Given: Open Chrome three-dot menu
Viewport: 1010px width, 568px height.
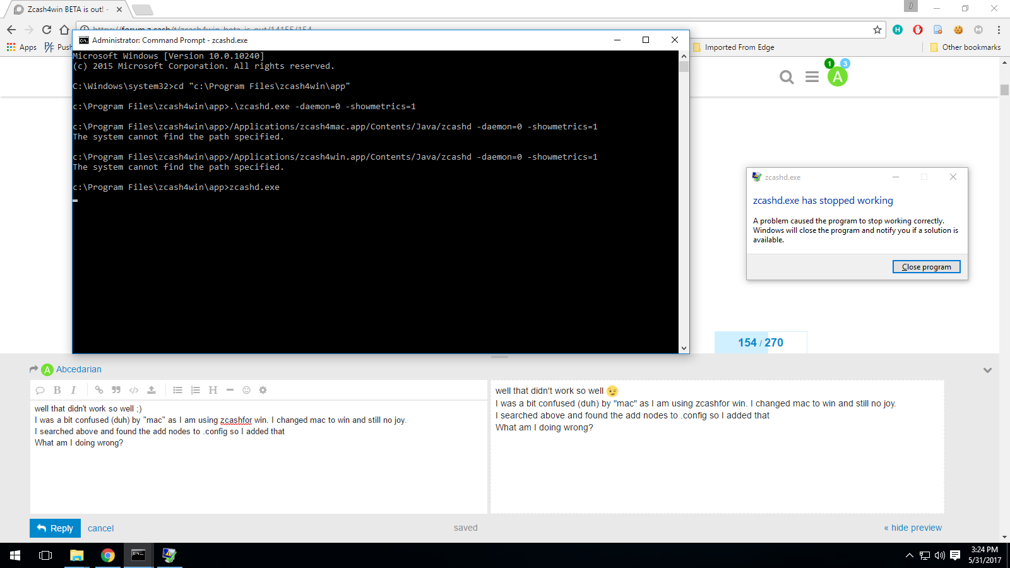Looking at the screenshot, I should coord(999,30).
